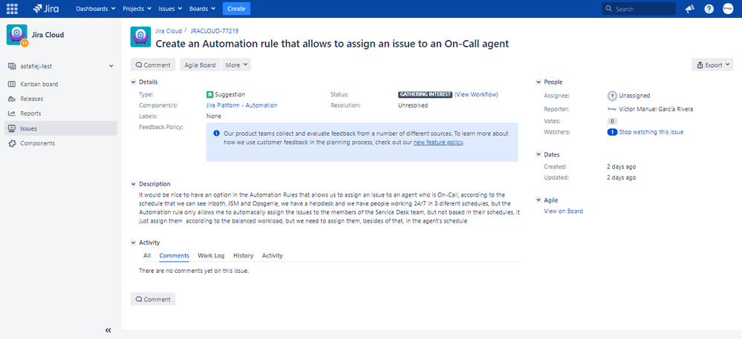Collapse the People section
This screenshot has width=742, height=339.
coord(538,82)
